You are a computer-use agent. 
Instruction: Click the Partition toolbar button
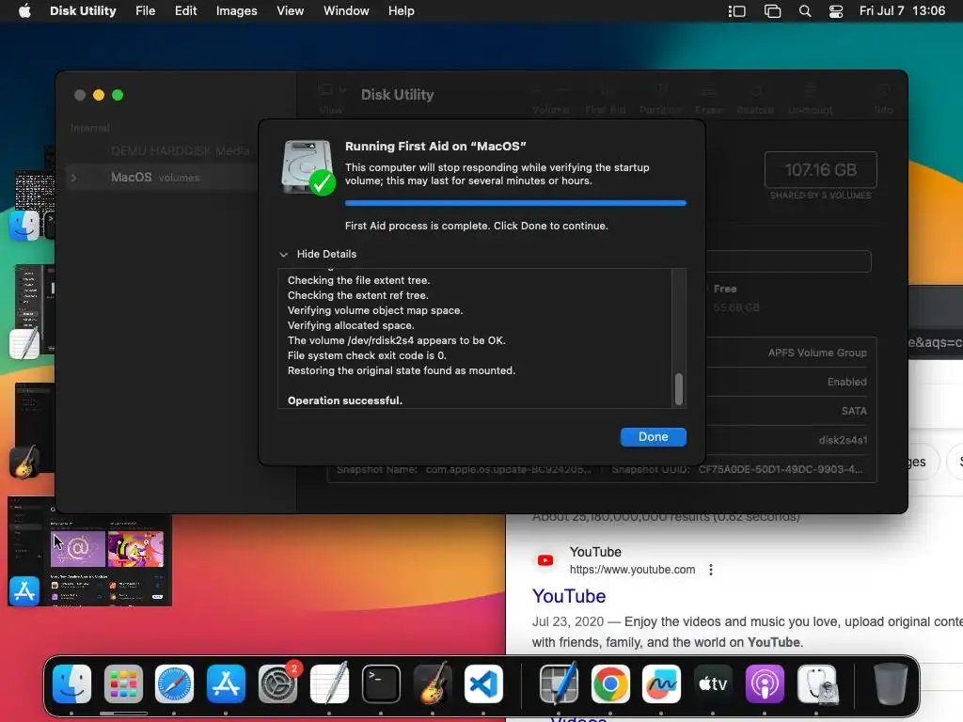[660, 98]
